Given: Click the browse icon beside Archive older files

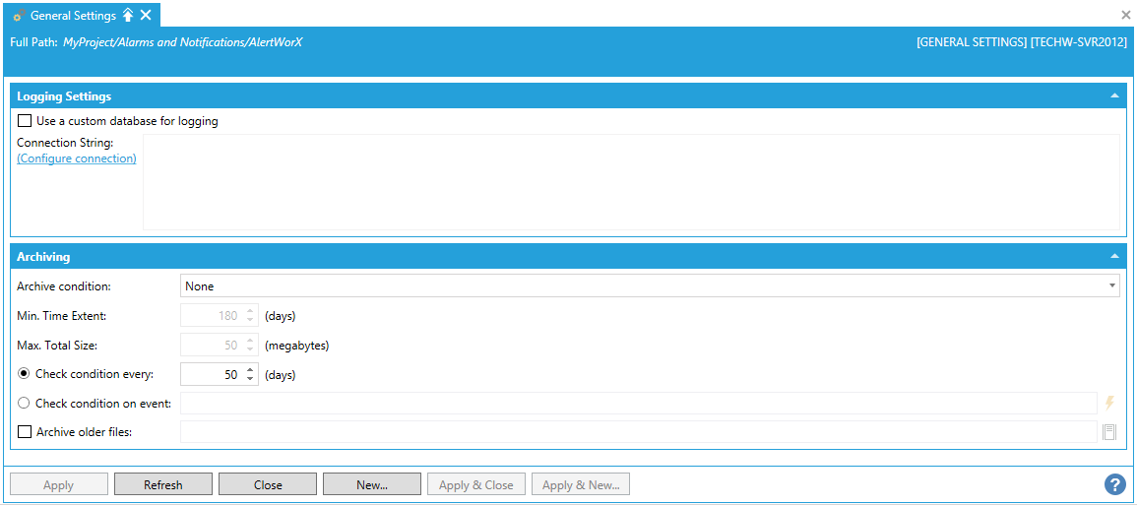Looking at the screenshot, I should click(x=1109, y=431).
